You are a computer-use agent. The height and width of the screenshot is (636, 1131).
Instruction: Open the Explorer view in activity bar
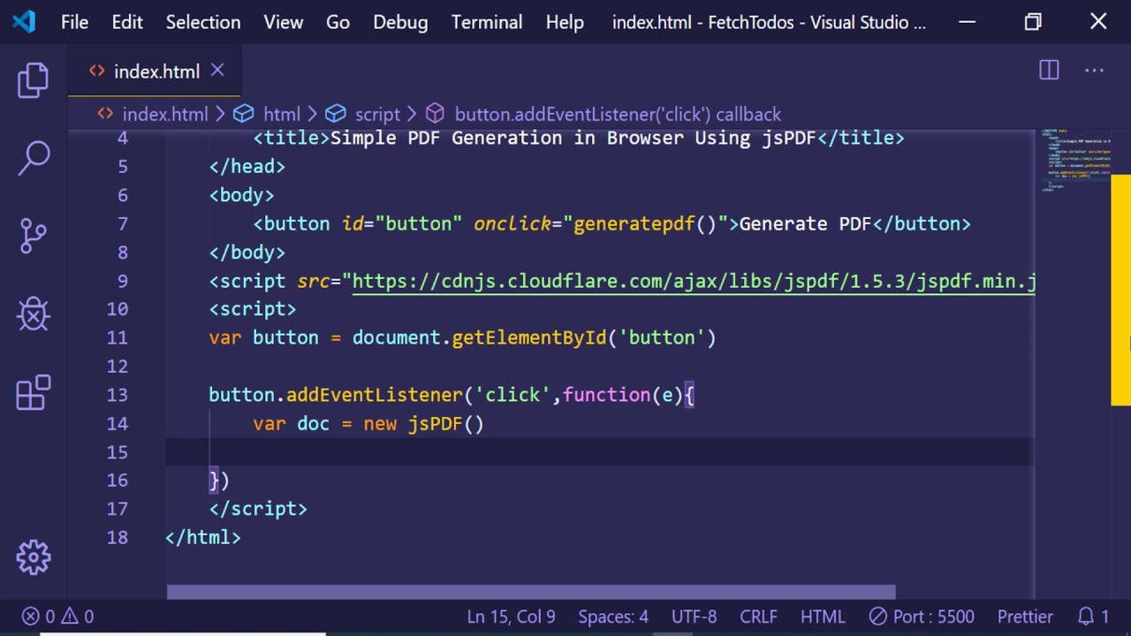point(34,80)
